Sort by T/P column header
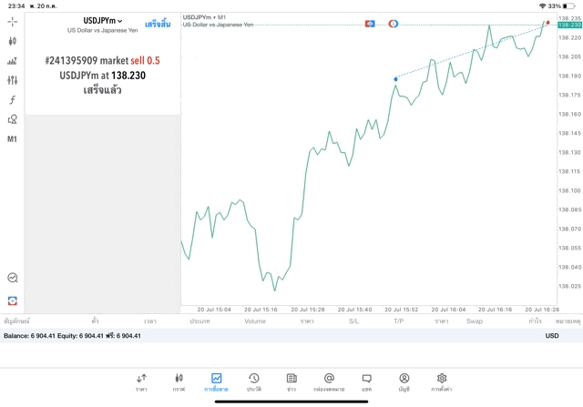Image resolution: width=583 pixels, height=407 pixels. (399, 321)
